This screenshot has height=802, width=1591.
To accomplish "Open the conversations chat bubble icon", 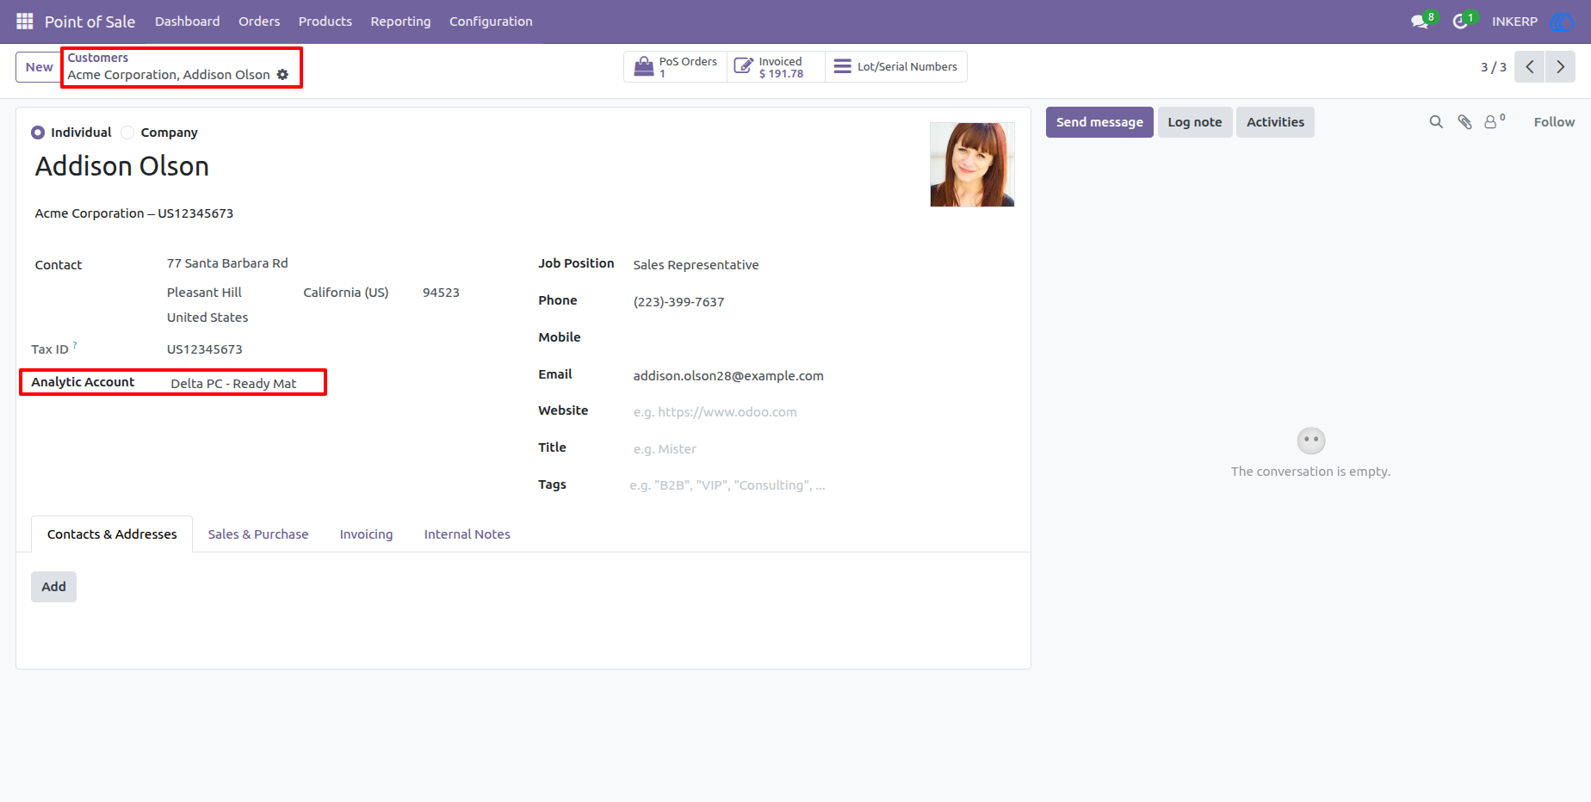I will click(1420, 22).
